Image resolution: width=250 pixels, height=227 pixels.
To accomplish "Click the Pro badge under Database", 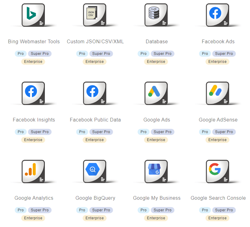I will pyautogui.click(x=143, y=54).
